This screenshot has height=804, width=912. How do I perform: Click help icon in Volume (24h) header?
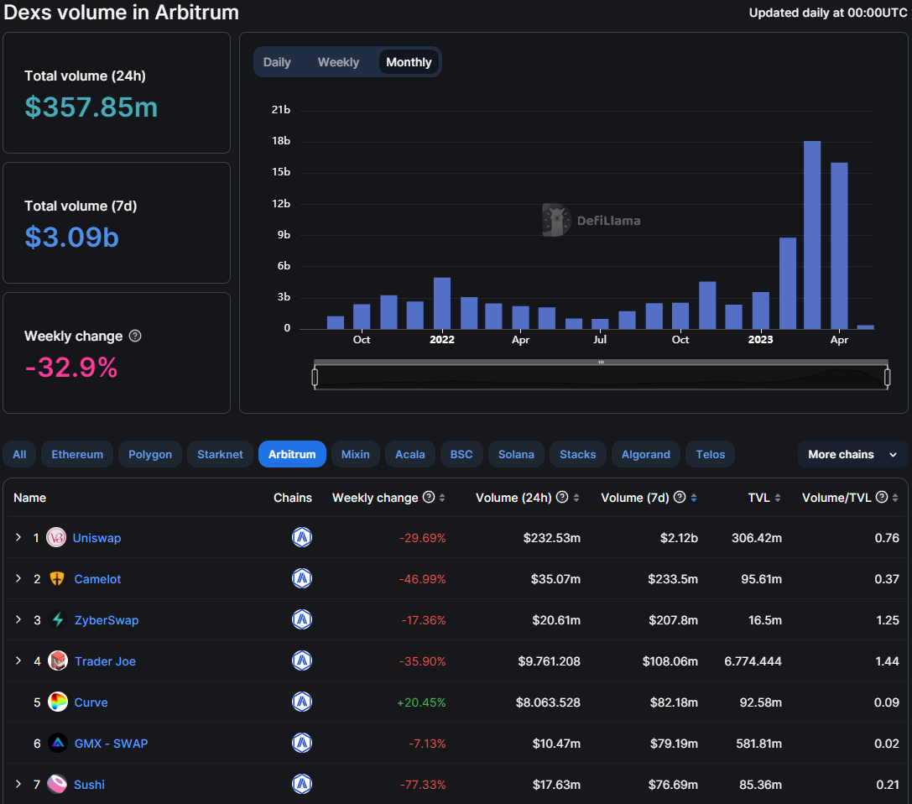pyautogui.click(x=562, y=497)
